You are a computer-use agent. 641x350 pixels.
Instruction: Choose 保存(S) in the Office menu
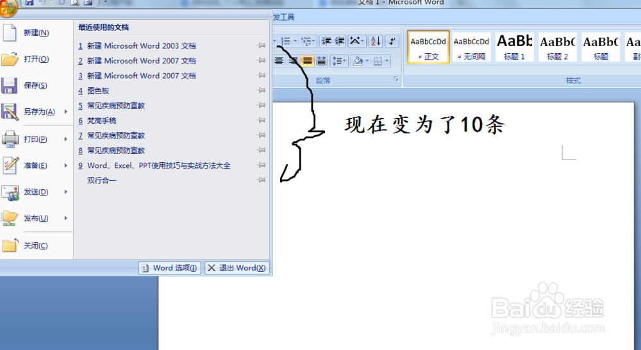pyautogui.click(x=36, y=85)
